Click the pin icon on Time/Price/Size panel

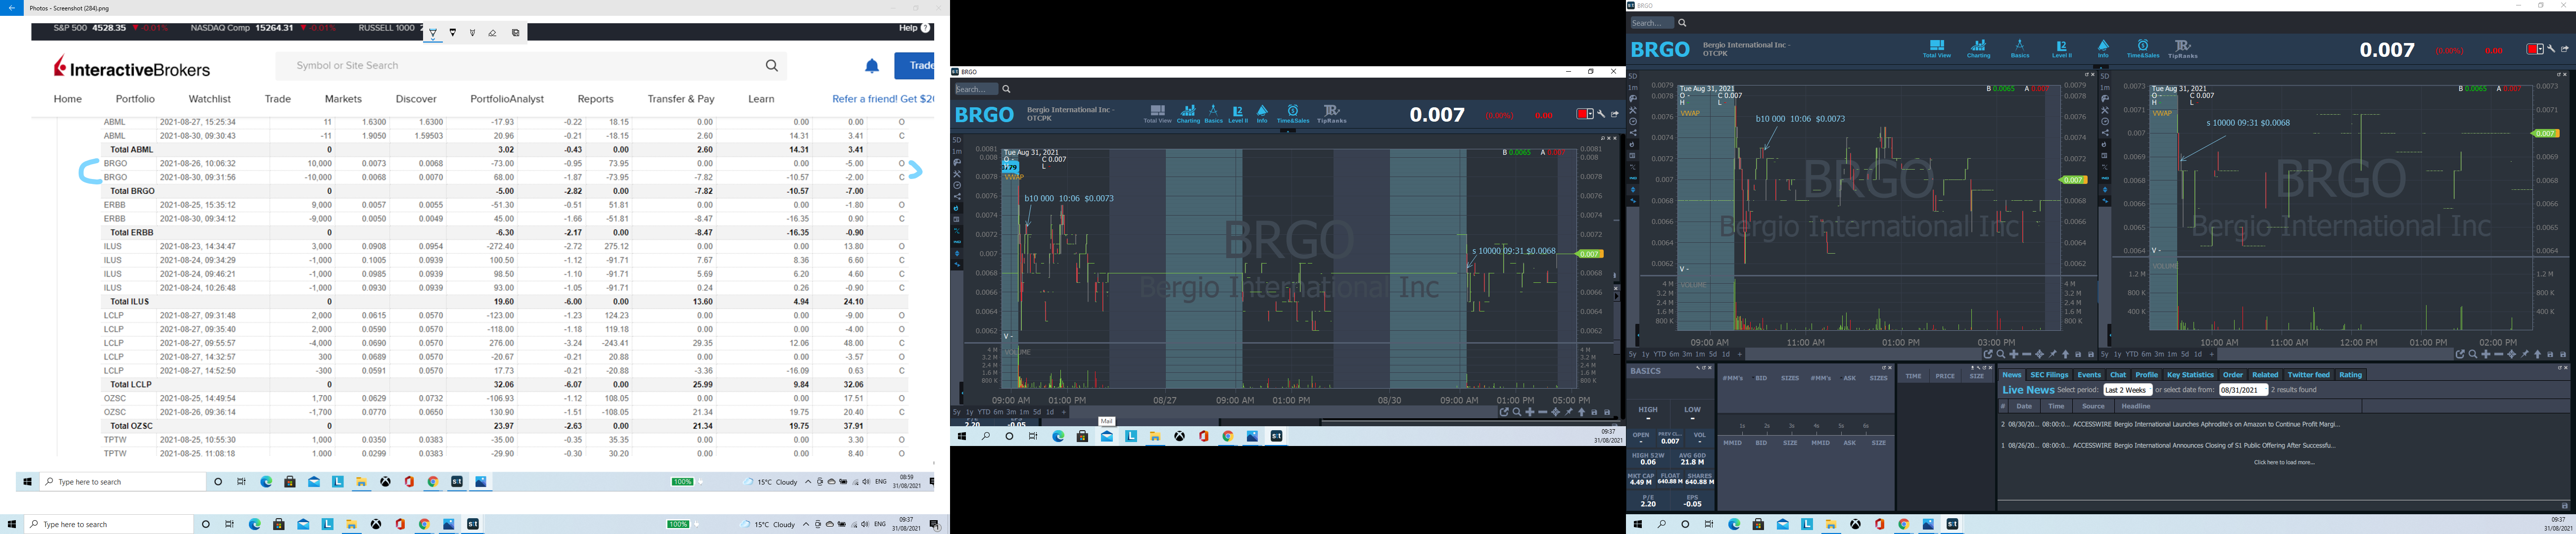coord(1973,368)
